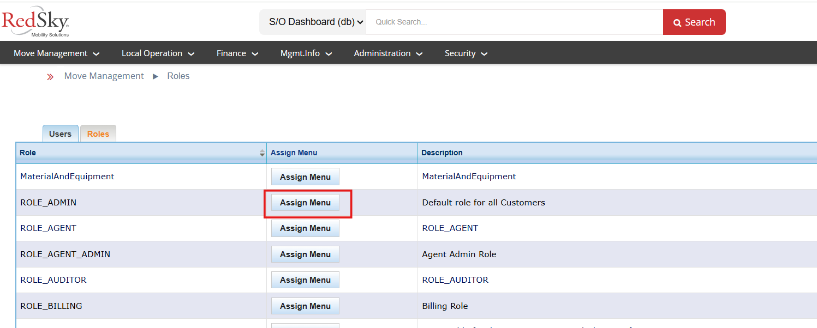Click the Role column header
Viewport: 817px width, 328px height.
pyautogui.click(x=141, y=153)
